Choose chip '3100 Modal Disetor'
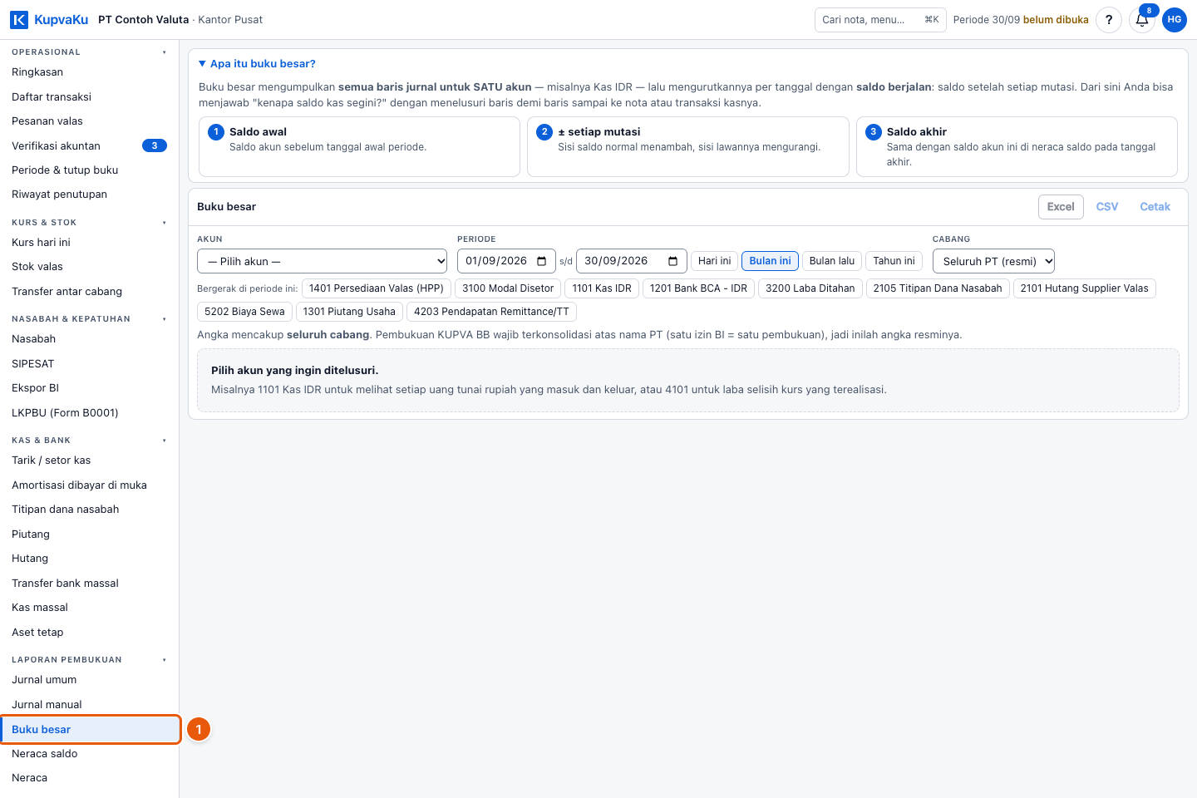 508,288
